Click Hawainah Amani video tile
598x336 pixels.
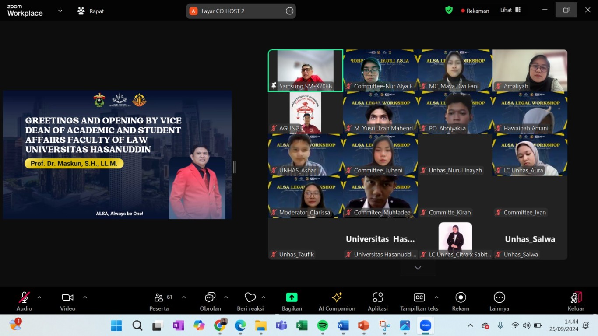point(530,112)
